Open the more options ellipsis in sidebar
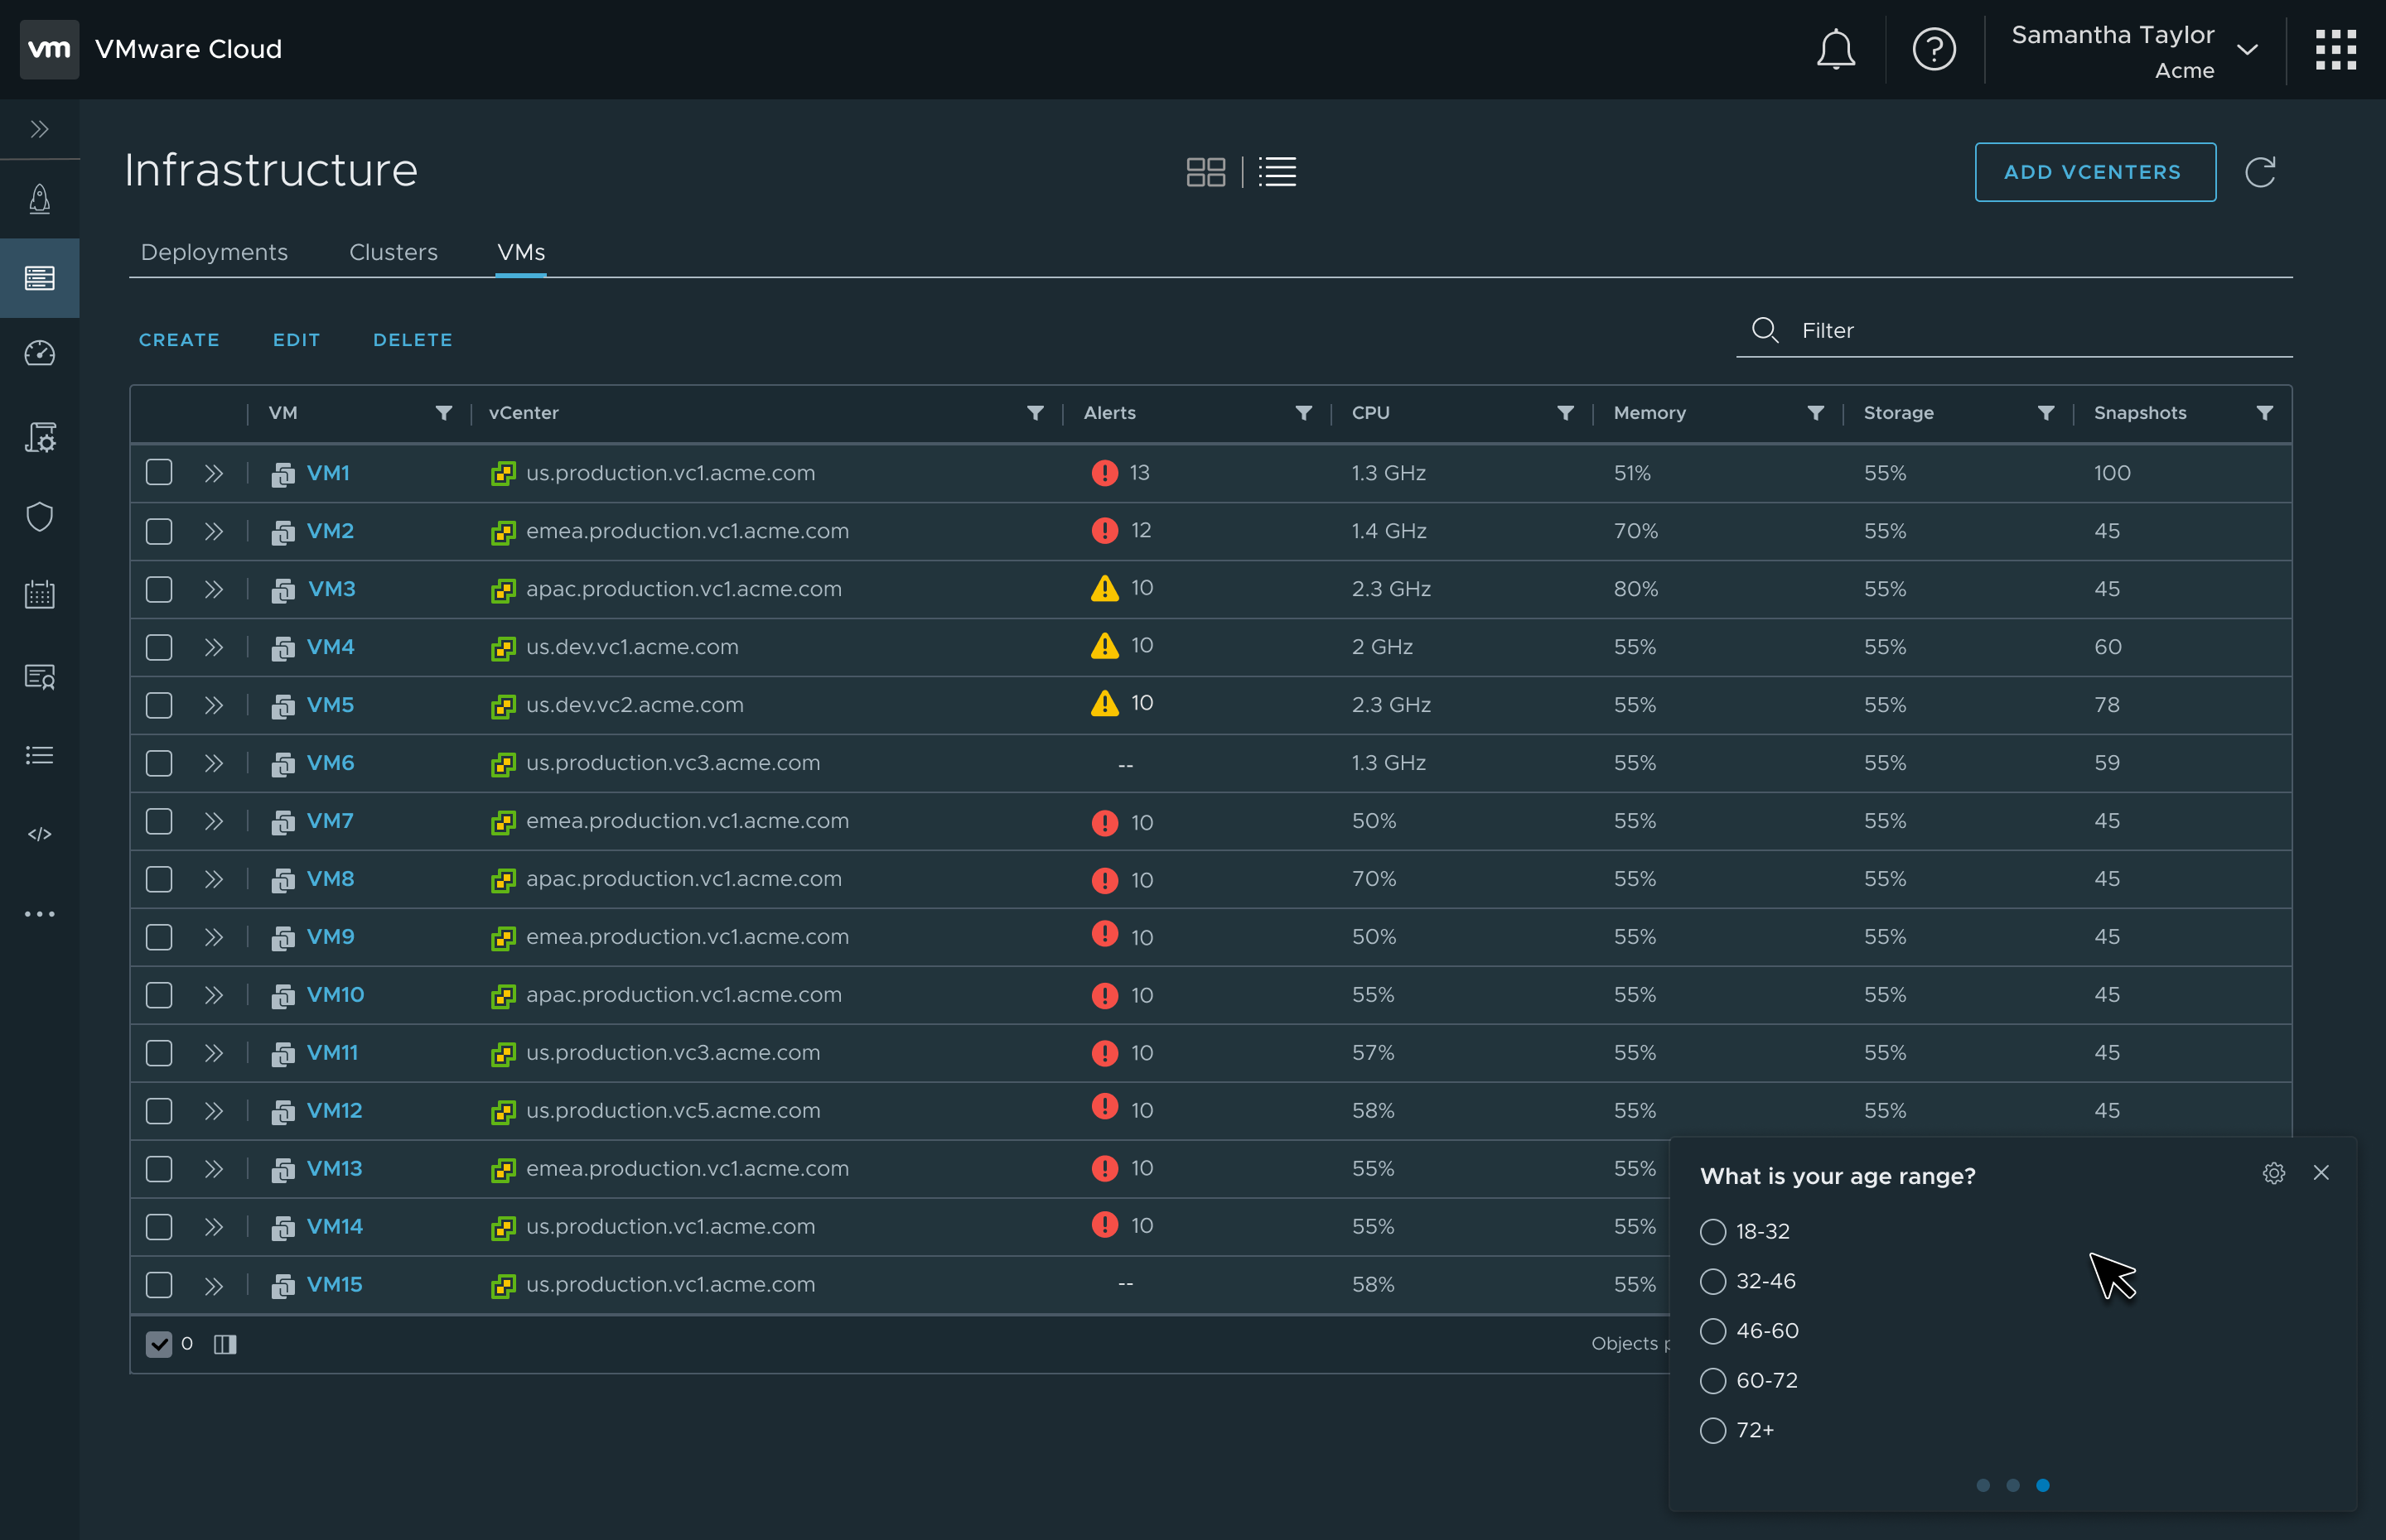Viewport: 2386px width, 1540px height. [x=40, y=913]
